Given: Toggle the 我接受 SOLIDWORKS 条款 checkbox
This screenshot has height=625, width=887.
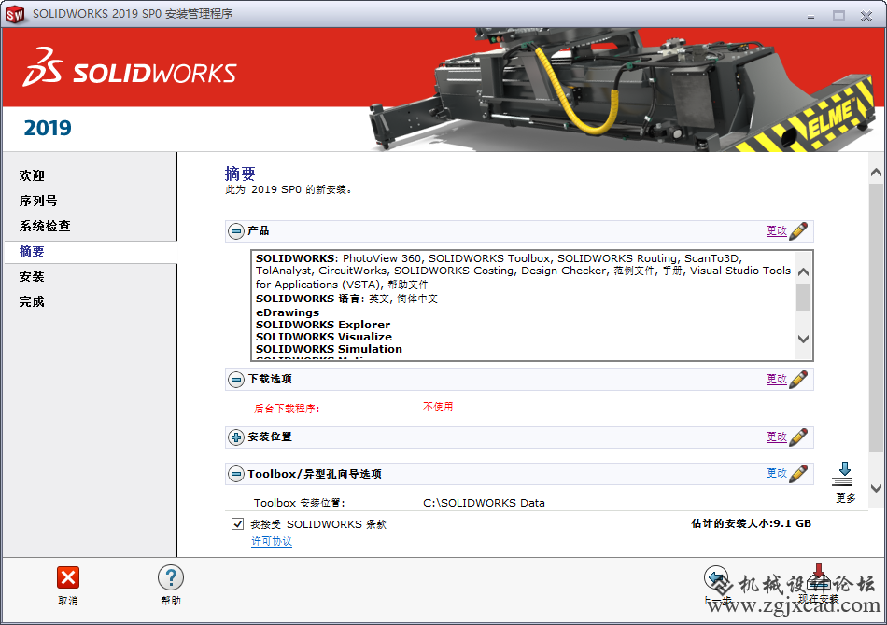Looking at the screenshot, I should coord(237,524).
